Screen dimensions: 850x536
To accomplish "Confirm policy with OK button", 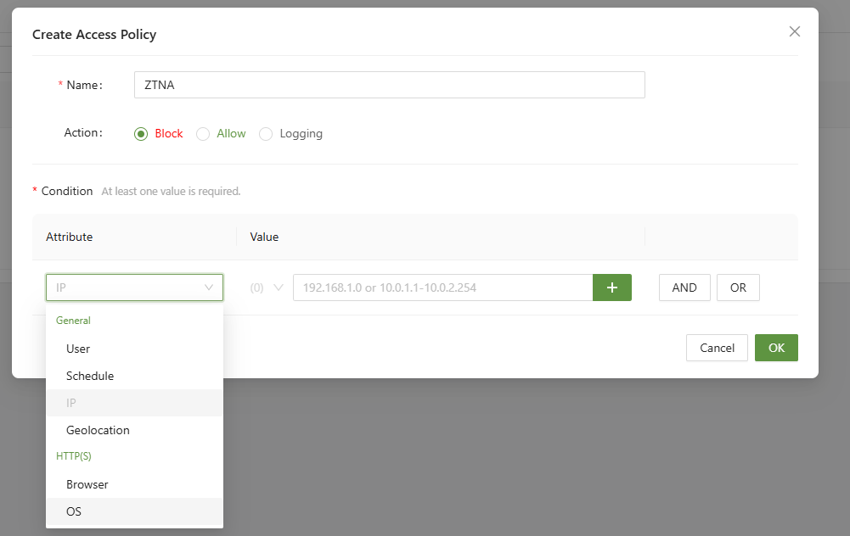I will pyautogui.click(x=776, y=348).
